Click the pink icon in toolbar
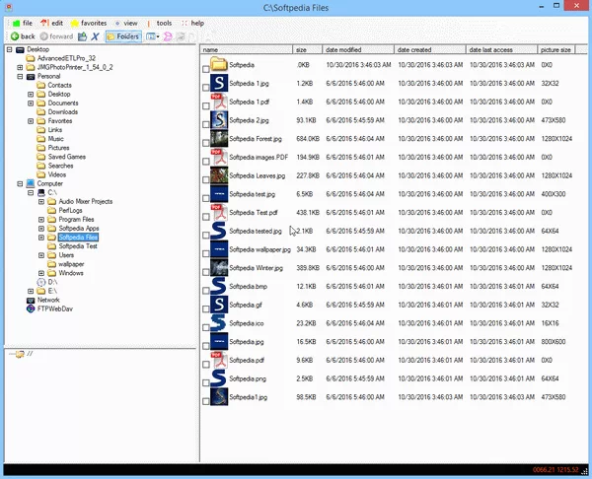This screenshot has width=592, height=479. [168, 36]
